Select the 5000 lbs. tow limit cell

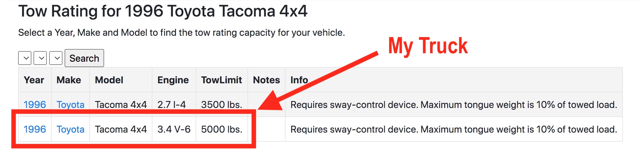pyautogui.click(x=222, y=129)
